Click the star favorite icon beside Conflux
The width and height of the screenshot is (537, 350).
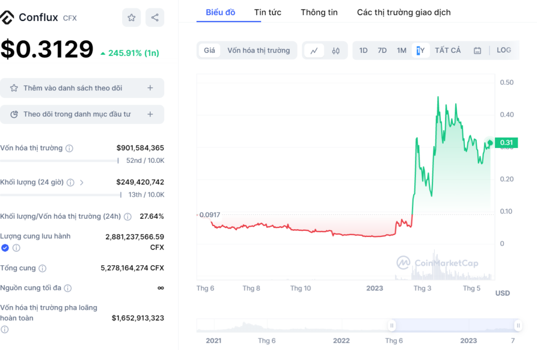tap(131, 18)
